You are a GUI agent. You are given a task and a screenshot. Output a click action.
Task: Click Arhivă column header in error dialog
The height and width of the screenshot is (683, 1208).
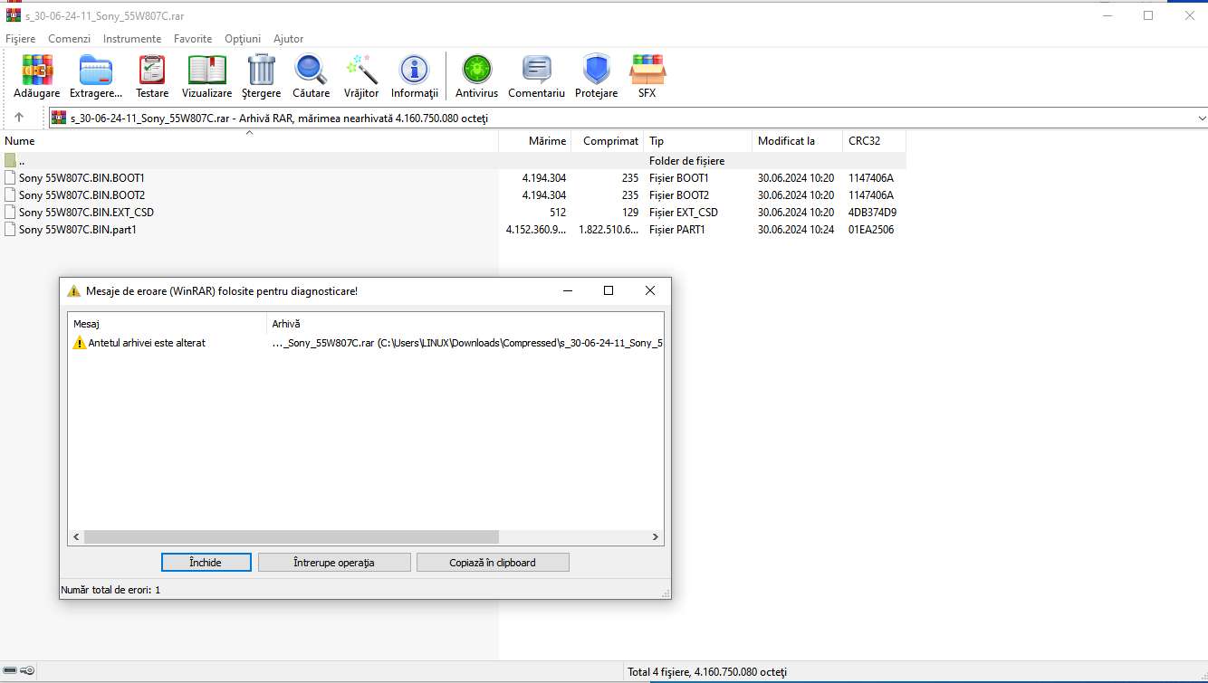(x=465, y=324)
